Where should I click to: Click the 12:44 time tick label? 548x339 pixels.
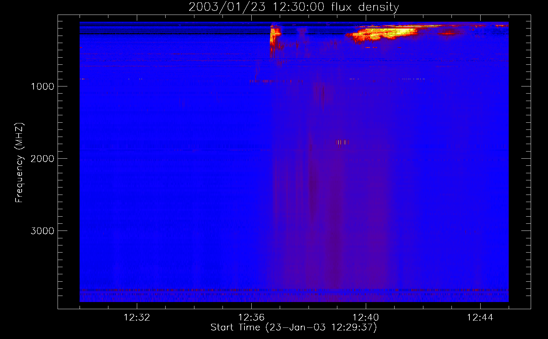coord(480,318)
